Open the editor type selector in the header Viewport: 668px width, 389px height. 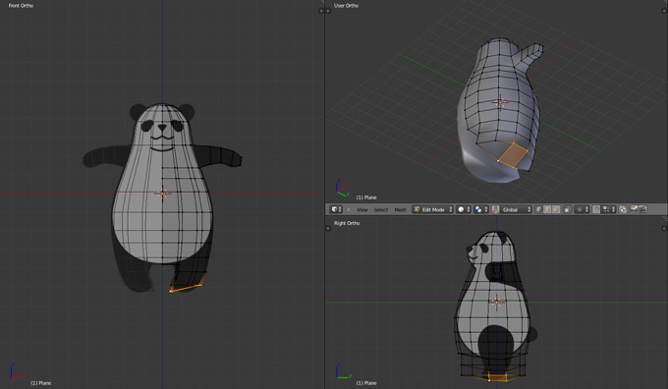pos(336,209)
